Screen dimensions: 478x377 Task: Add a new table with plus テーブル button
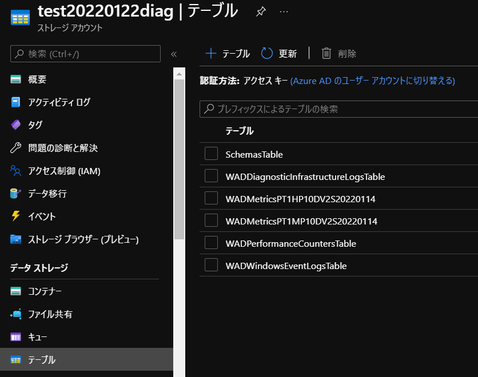click(228, 54)
